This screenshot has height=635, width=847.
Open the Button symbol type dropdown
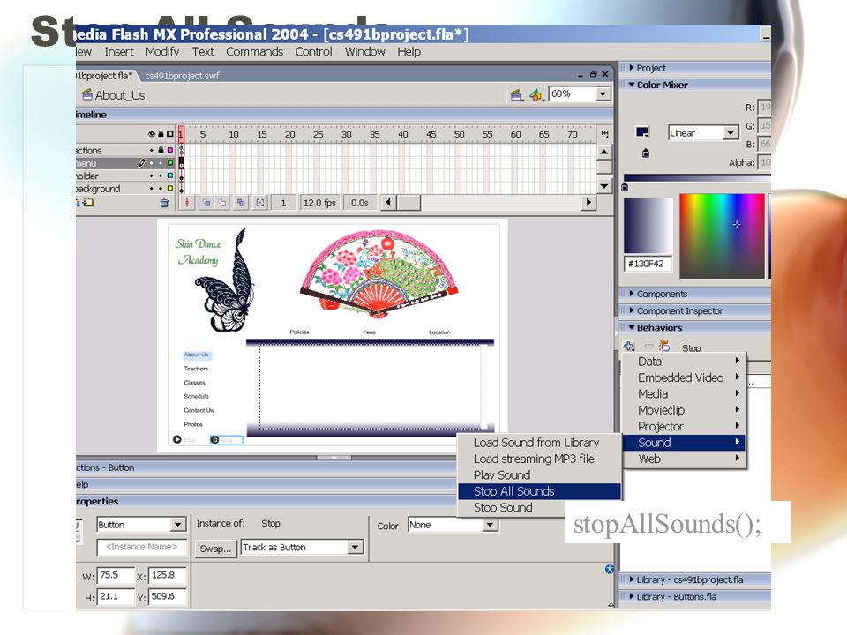[178, 524]
